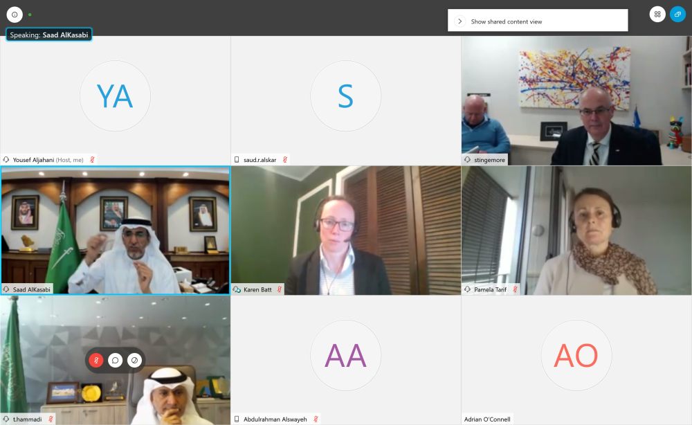Click chat bubble icon on t.hammadi's video
The width and height of the screenshot is (692, 425).
coord(115,360)
